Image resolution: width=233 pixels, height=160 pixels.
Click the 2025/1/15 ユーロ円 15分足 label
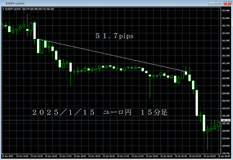100,112
